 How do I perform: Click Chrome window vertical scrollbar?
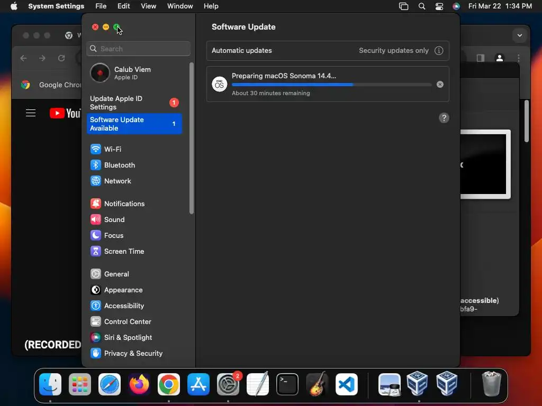click(527, 121)
